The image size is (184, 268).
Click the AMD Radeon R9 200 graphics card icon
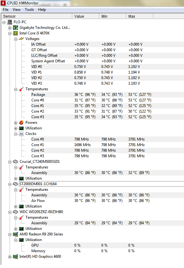tap(16, 234)
